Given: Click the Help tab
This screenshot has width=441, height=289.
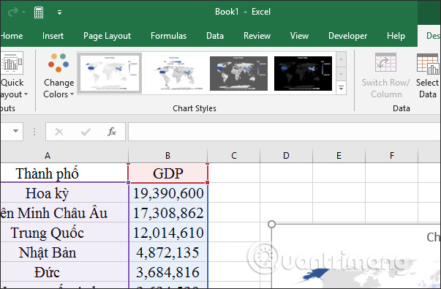Looking at the screenshot, I should [396, 36].
